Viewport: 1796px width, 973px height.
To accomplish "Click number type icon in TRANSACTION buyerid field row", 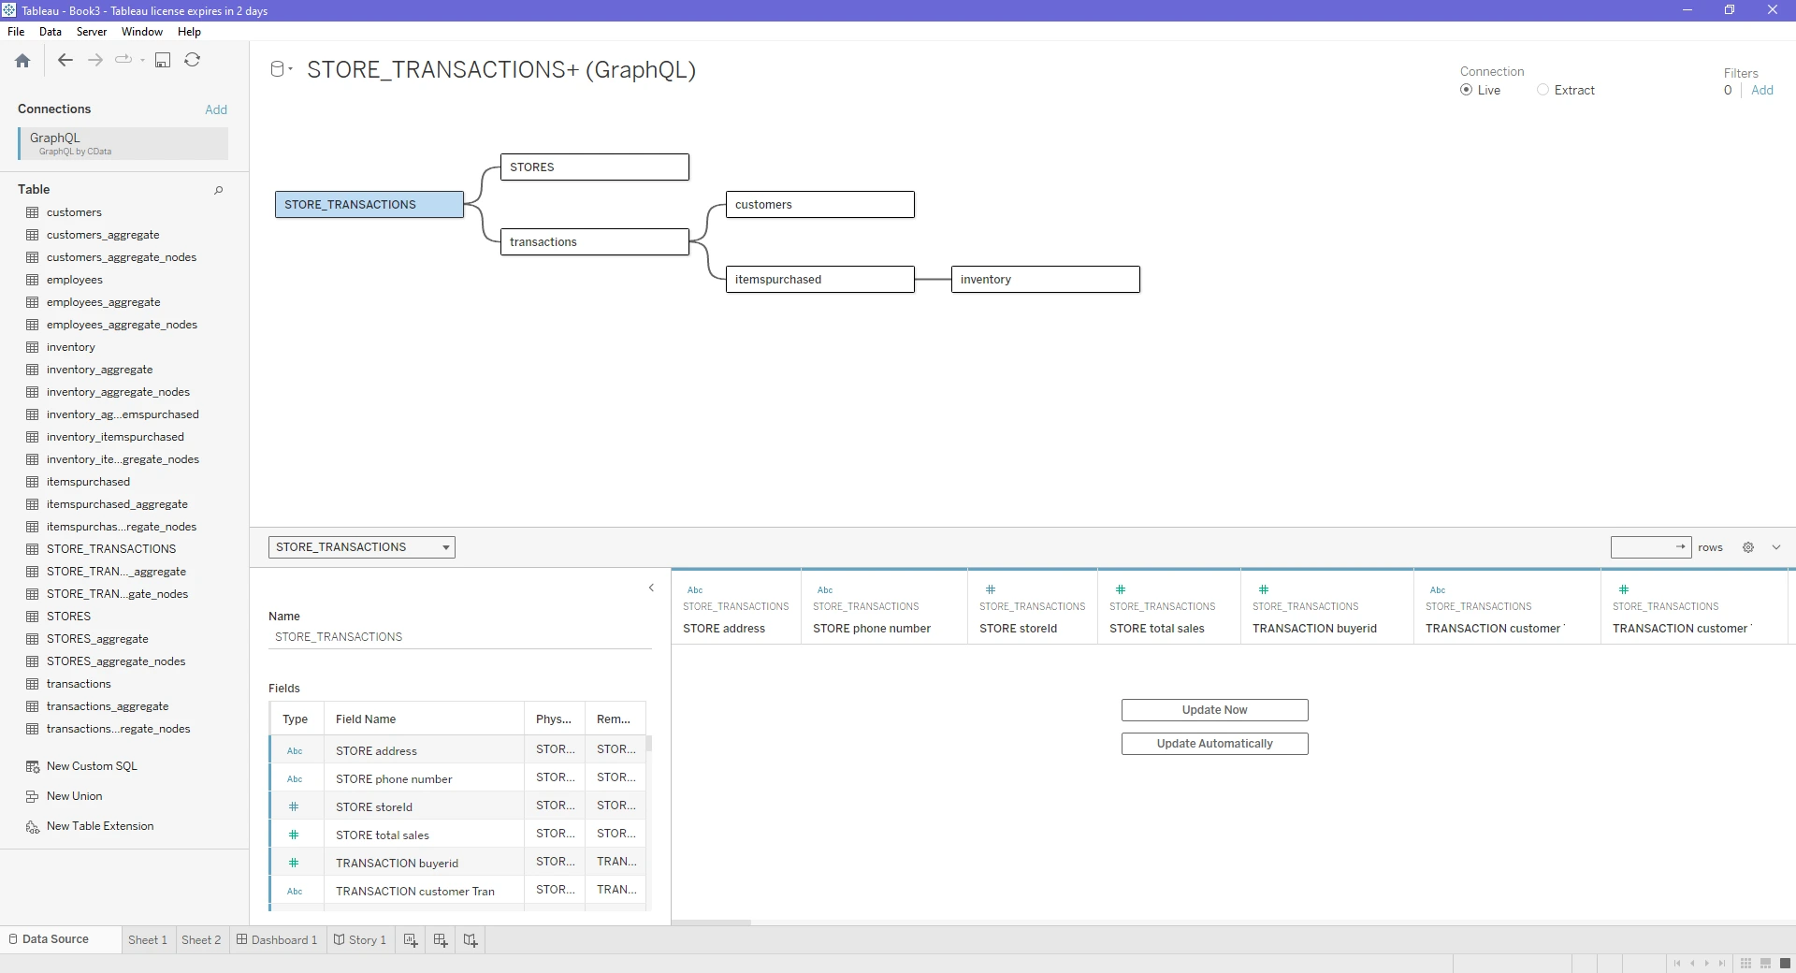I will tap(294, 863).
